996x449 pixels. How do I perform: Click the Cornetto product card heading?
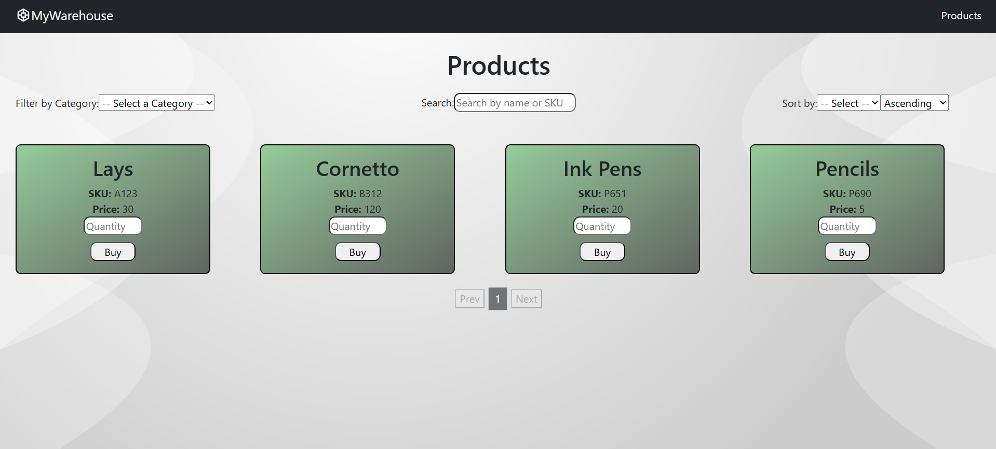pos(357,169)
